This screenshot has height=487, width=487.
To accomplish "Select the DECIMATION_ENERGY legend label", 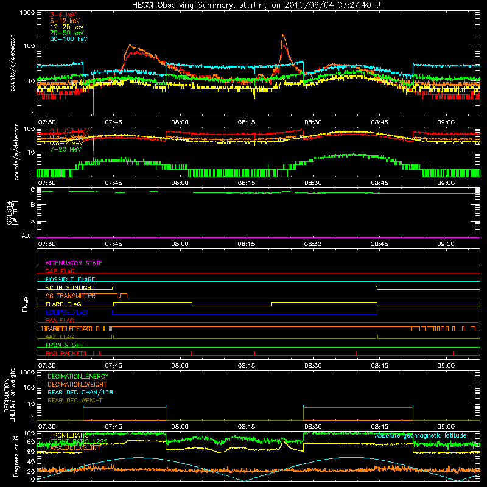I will [78, 376].
